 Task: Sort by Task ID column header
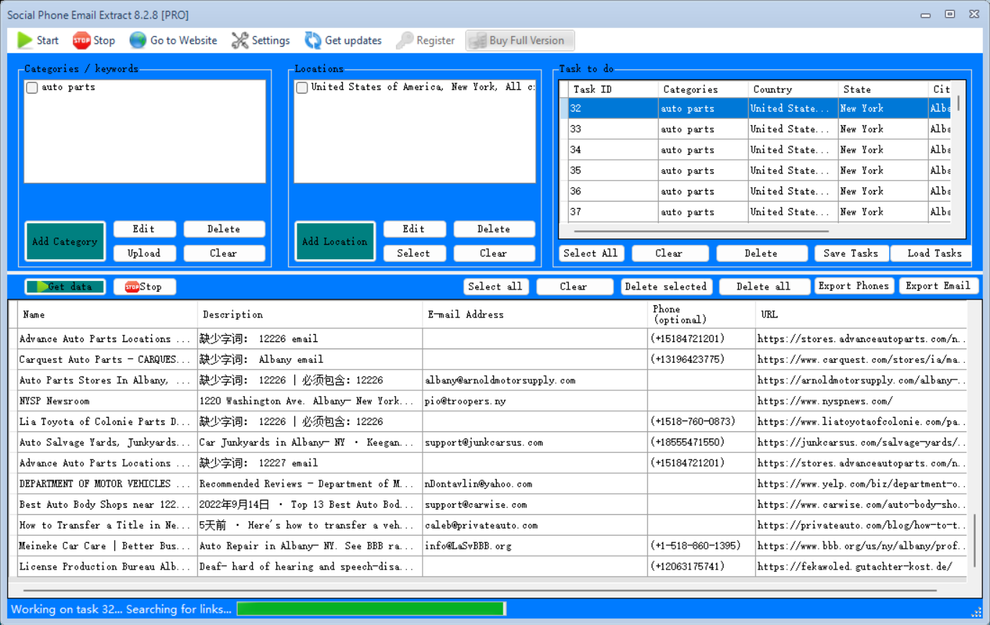click(x=612, y=89)
